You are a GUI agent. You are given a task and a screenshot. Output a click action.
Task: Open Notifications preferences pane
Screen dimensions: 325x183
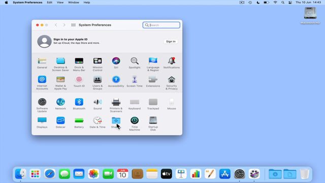click(x=172, y=63)
